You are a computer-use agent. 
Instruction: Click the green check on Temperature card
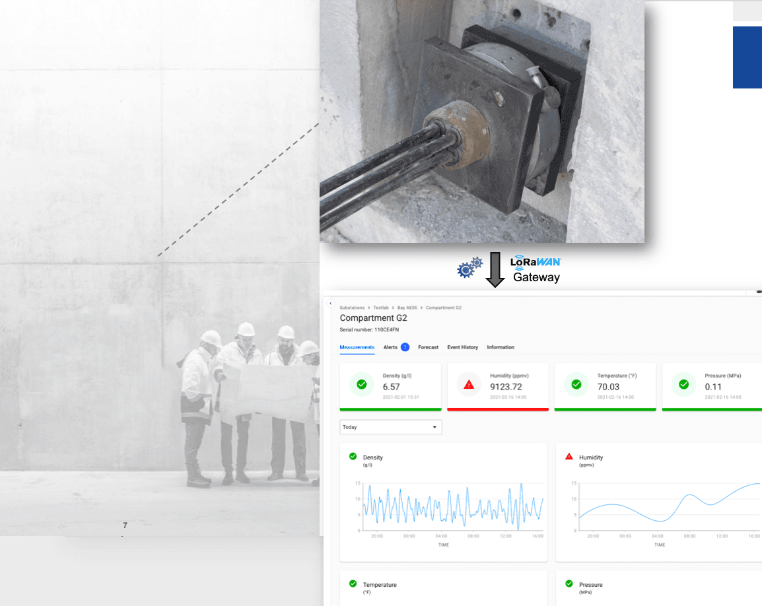[576, 384]
